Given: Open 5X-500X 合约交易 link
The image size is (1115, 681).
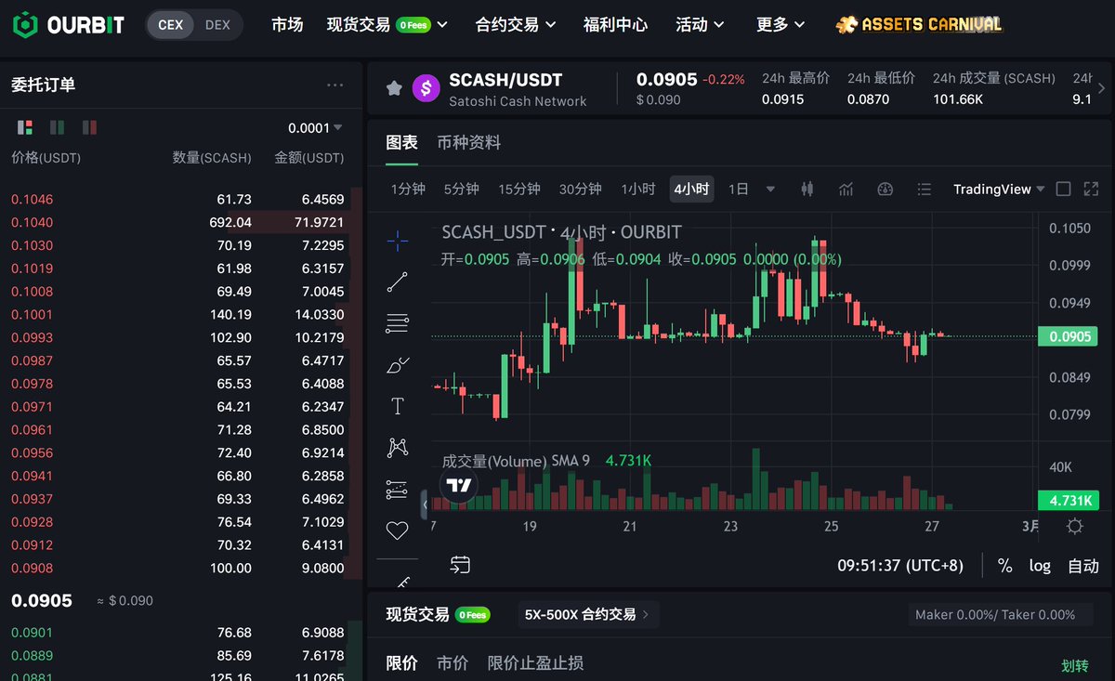Looking at the screenshot, I should 587,614.
